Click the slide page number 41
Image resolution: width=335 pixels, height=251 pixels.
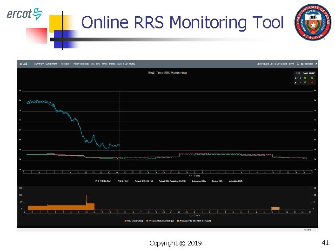[325, 243]
